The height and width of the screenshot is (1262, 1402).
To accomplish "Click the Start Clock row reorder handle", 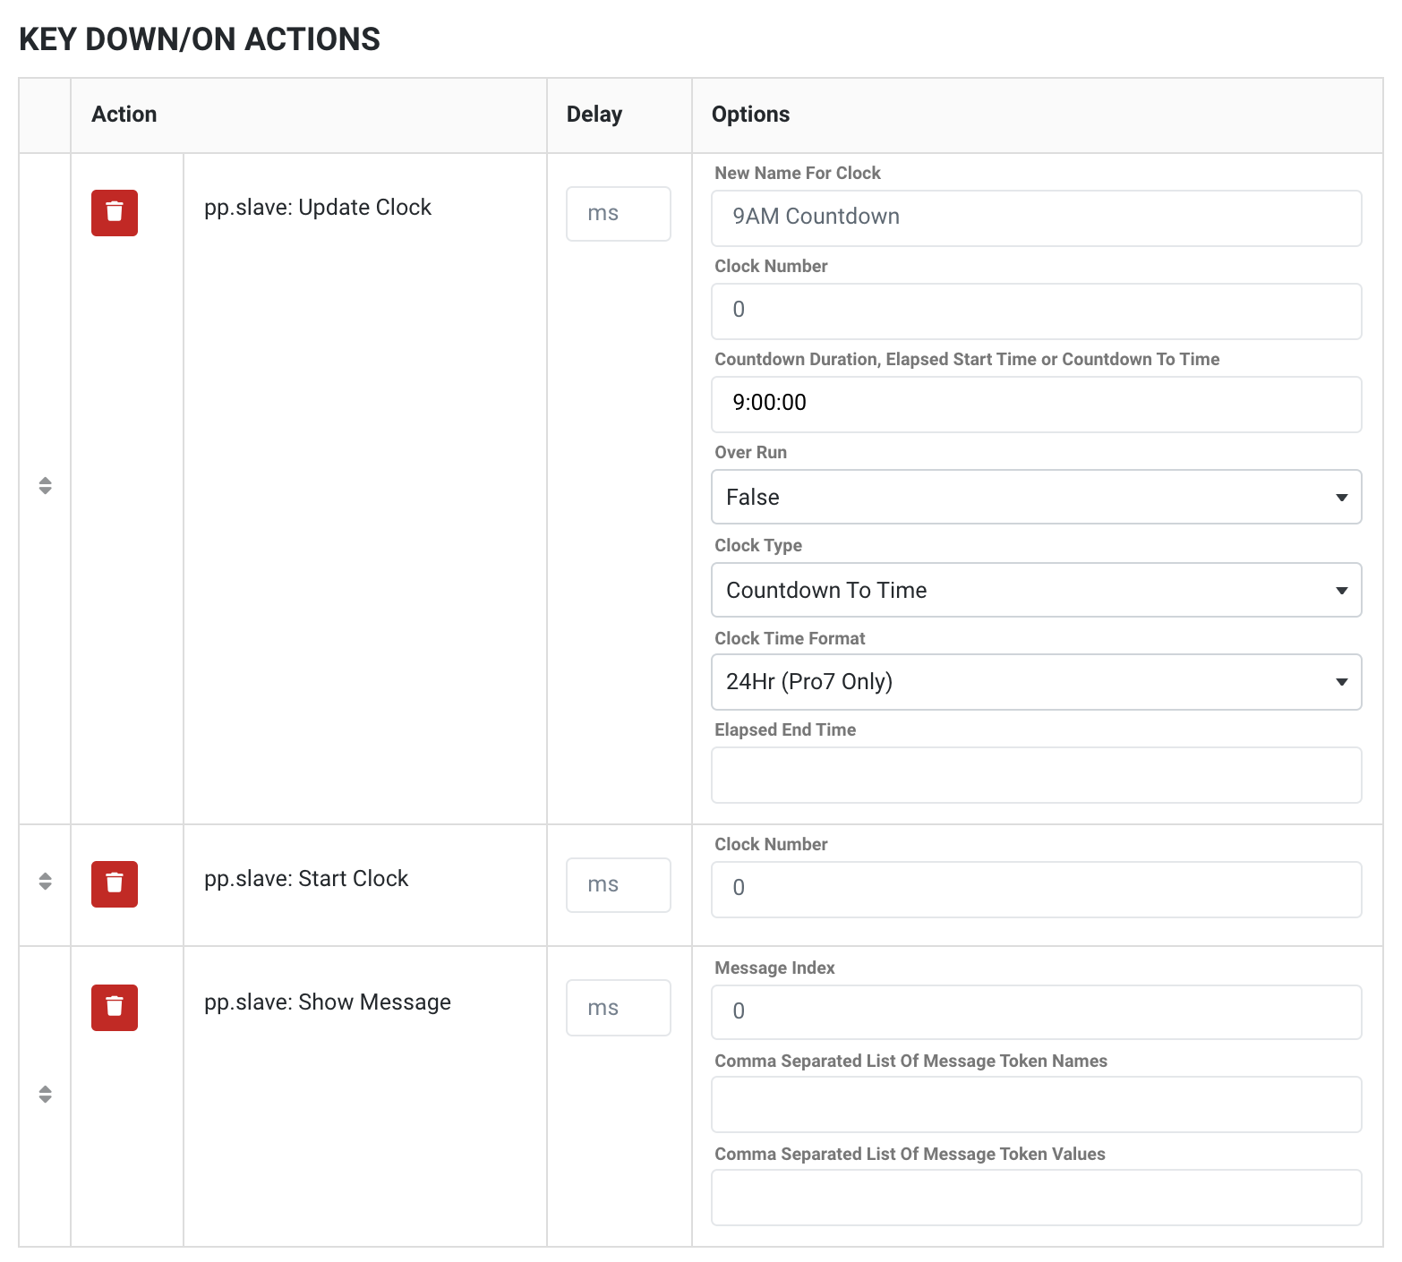I will [46, 882].
